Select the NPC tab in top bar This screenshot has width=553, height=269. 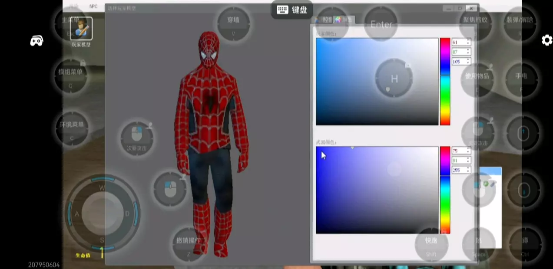click(x=93, y=6)
